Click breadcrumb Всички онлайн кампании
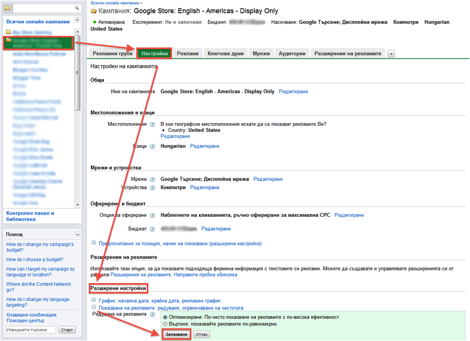The height and width of the screenshot is (341, 470). point(115,3)
